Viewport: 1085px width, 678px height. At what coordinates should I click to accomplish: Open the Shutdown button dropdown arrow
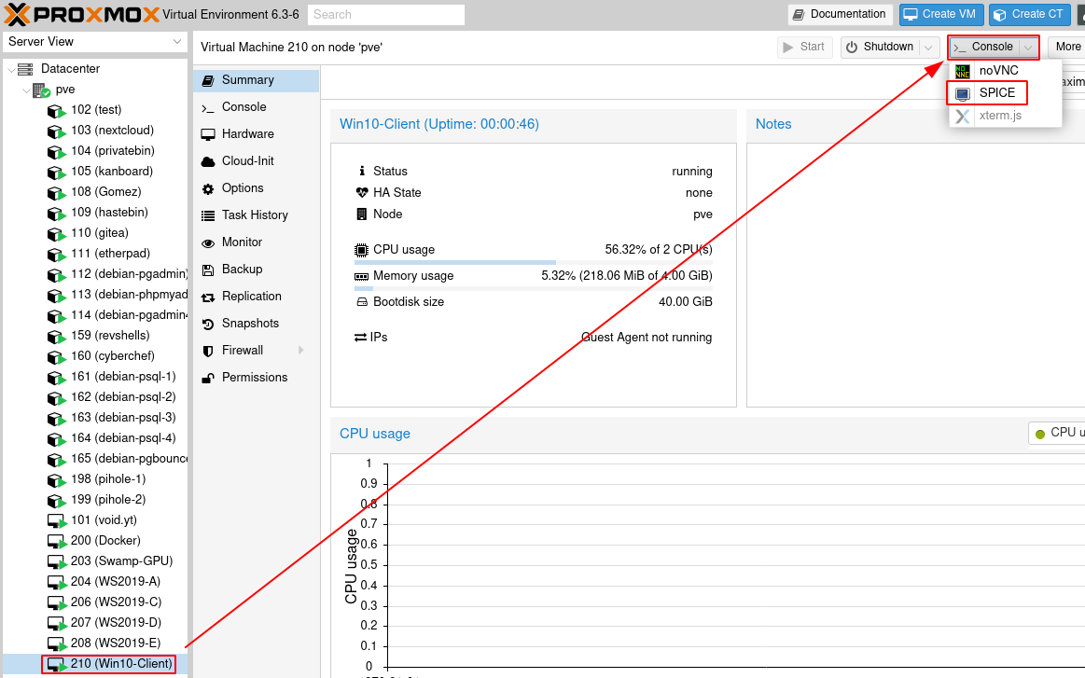coord(928,47)
